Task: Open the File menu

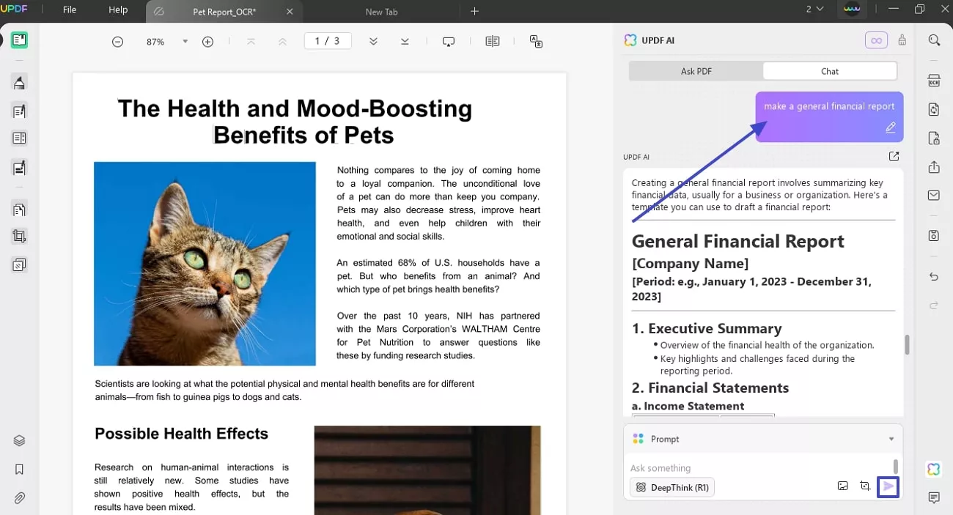Action: (x=70, y=10)
